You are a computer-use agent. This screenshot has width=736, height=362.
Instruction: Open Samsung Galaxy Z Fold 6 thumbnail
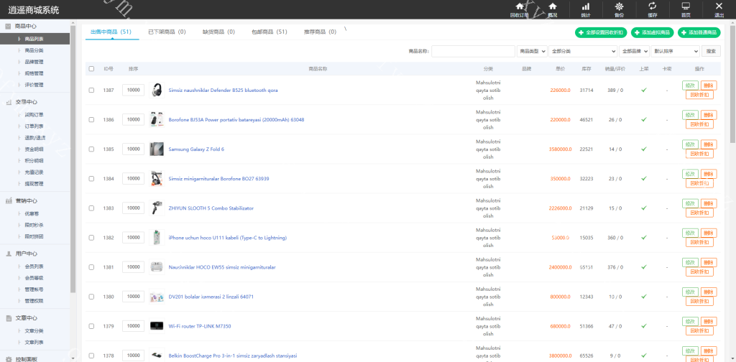coord(156,149)
